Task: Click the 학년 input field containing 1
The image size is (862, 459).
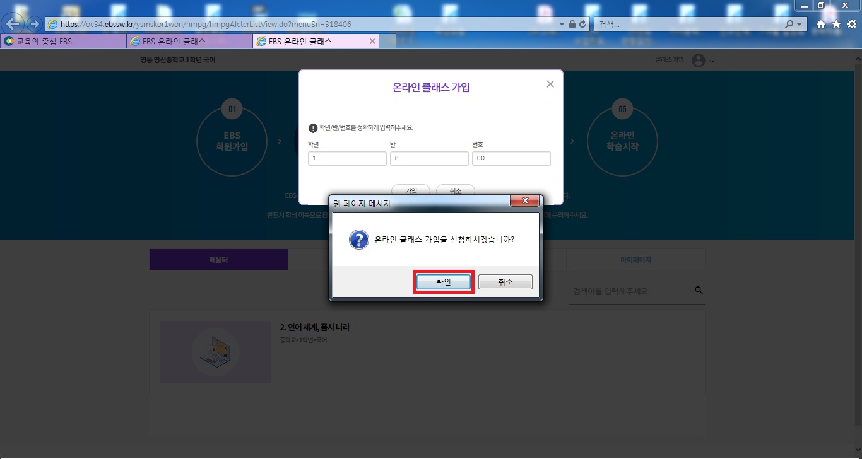Action: point(347,158)
